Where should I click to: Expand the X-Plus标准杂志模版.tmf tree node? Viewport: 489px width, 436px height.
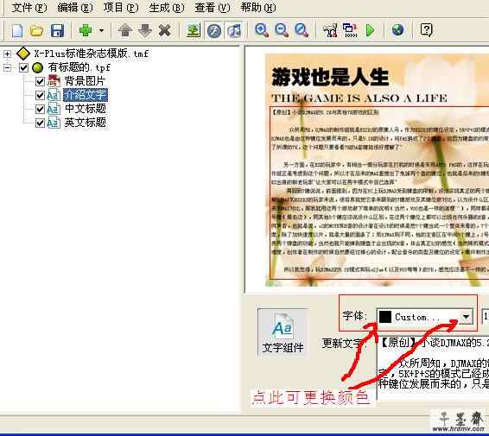7,54
